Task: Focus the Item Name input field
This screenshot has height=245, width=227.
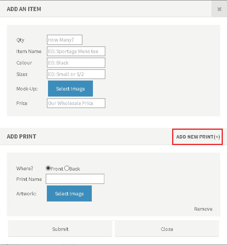Action: click(x=76, y=51)
